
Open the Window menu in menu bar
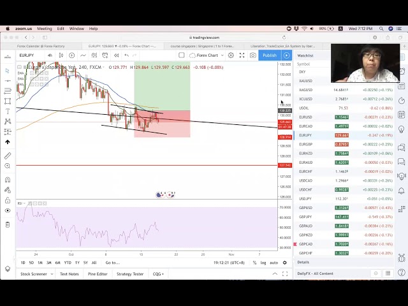click(x=76, y=29)
